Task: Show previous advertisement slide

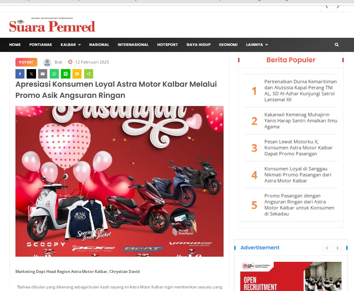Action: (x=327, y=248)
